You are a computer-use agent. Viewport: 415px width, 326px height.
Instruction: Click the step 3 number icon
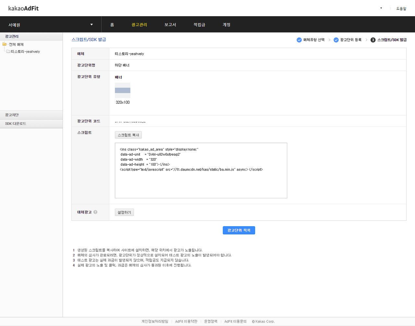click(373, 40)
